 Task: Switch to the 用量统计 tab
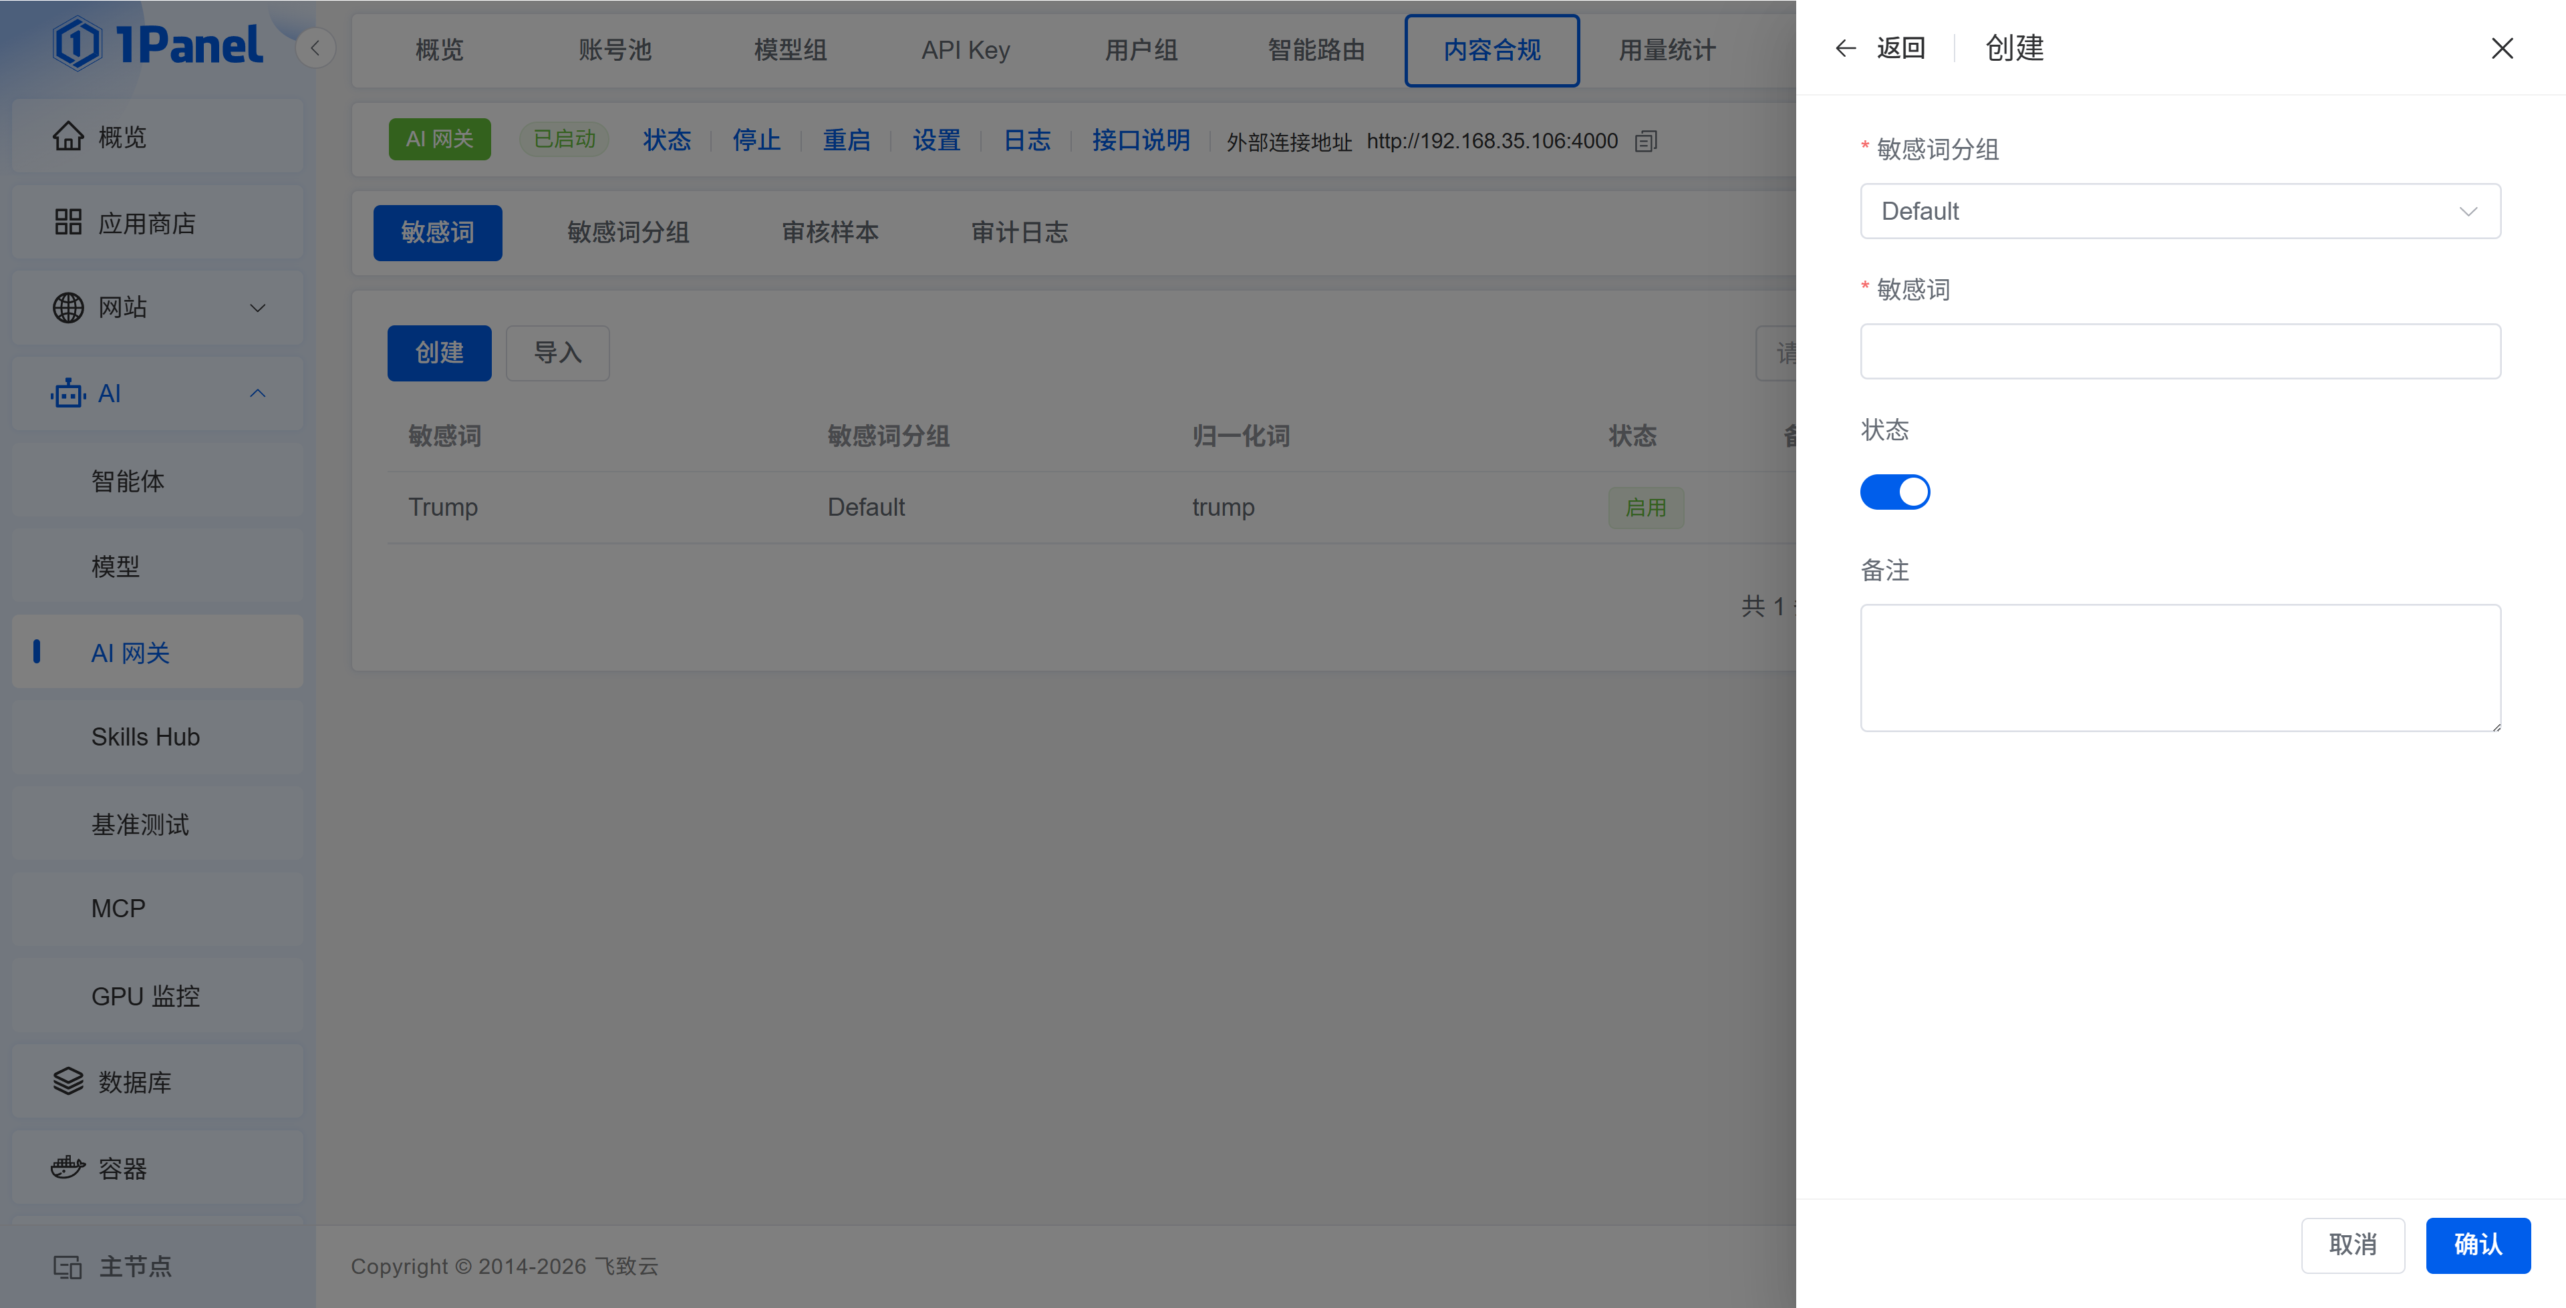(x=1667, y=50)
